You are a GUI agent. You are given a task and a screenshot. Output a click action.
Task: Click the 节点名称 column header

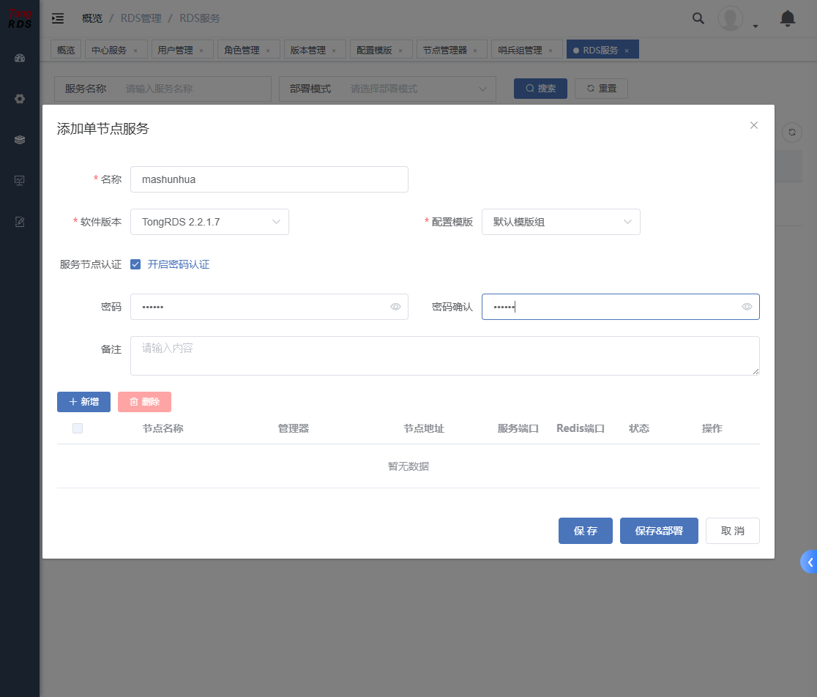pos(163,428)
